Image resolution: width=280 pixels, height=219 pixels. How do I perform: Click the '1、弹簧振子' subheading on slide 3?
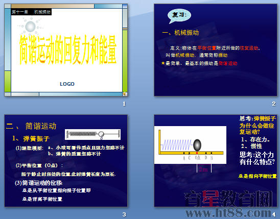coord(31,138)
